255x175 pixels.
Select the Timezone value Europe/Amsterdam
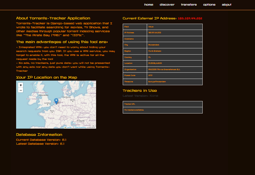[157, 82]
